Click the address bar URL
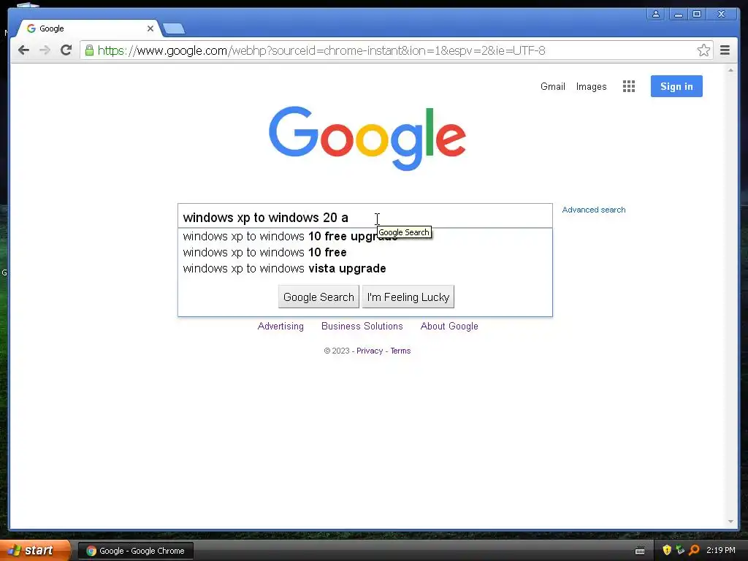 (321, 50)
